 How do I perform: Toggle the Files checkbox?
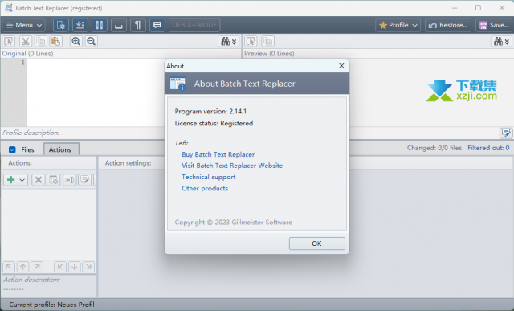(13, 149)
